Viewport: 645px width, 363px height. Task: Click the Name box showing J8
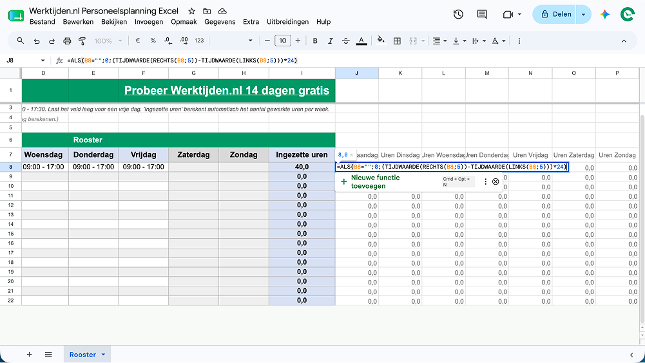(24, 60)
